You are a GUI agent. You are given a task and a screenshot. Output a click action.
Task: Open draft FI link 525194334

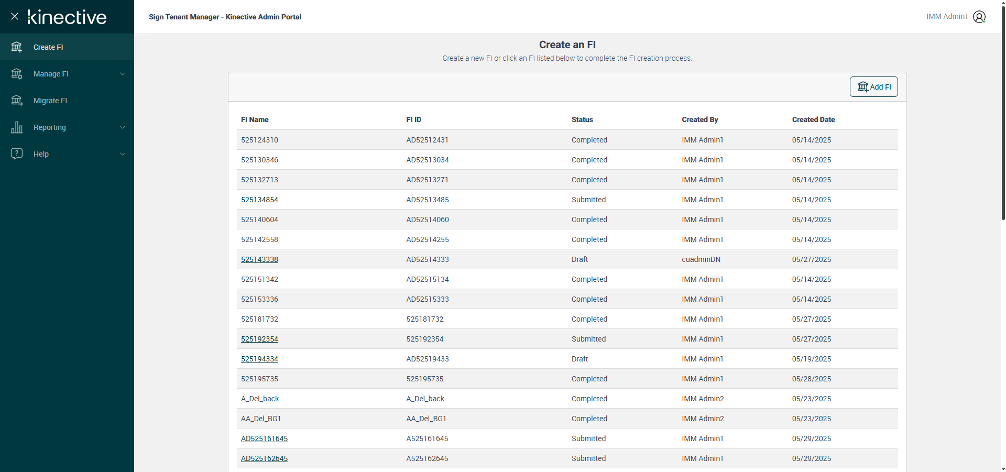point(259,359)
